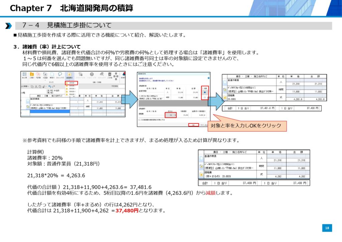Pick 諸雑費 4 from the menu list
Screen dimensions: 342x242
click(x=72, y=91)
